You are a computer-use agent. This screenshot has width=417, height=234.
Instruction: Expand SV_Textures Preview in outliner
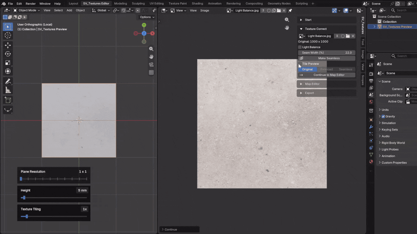coord(374,27)
